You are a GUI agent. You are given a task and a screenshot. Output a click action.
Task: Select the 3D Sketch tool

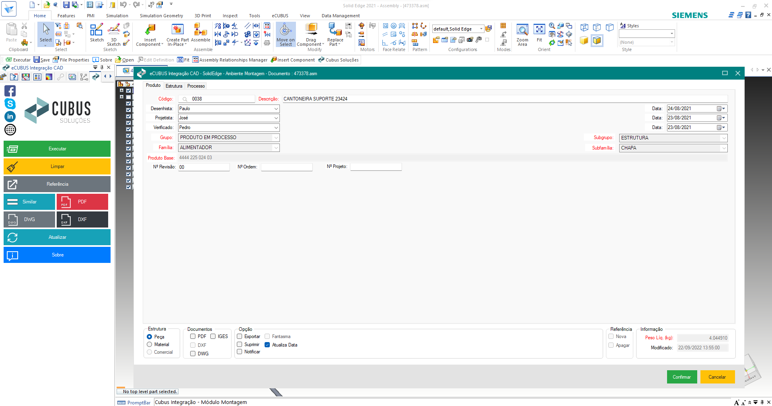[x=114, y=35]
